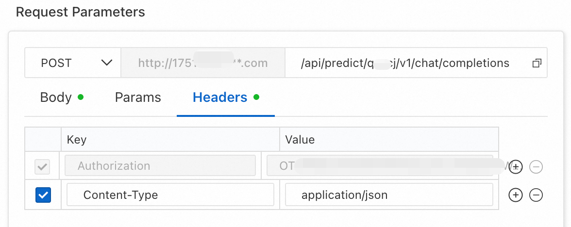The width and height of the screenshot is (571, 227).
Task: Remove the Content-Type header row
Action: pyautogui.click(x=536, y=195)
